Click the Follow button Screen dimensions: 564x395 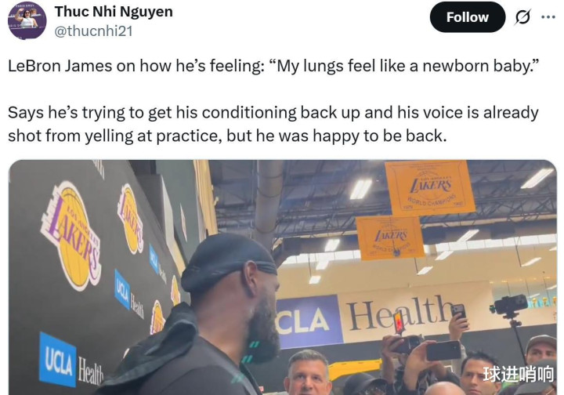click(467, 17)
